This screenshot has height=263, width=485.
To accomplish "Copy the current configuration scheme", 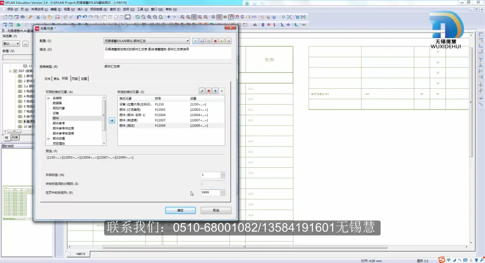I will 208,41.
